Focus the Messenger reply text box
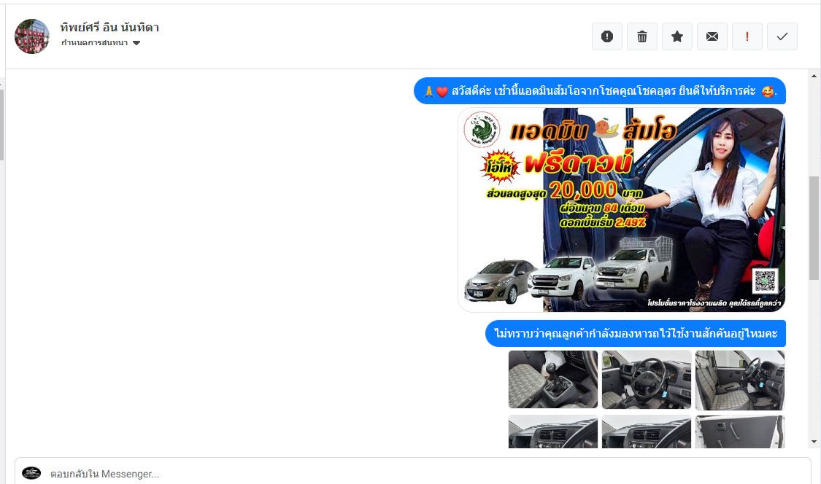821x484 pixels. pos(412,474)
